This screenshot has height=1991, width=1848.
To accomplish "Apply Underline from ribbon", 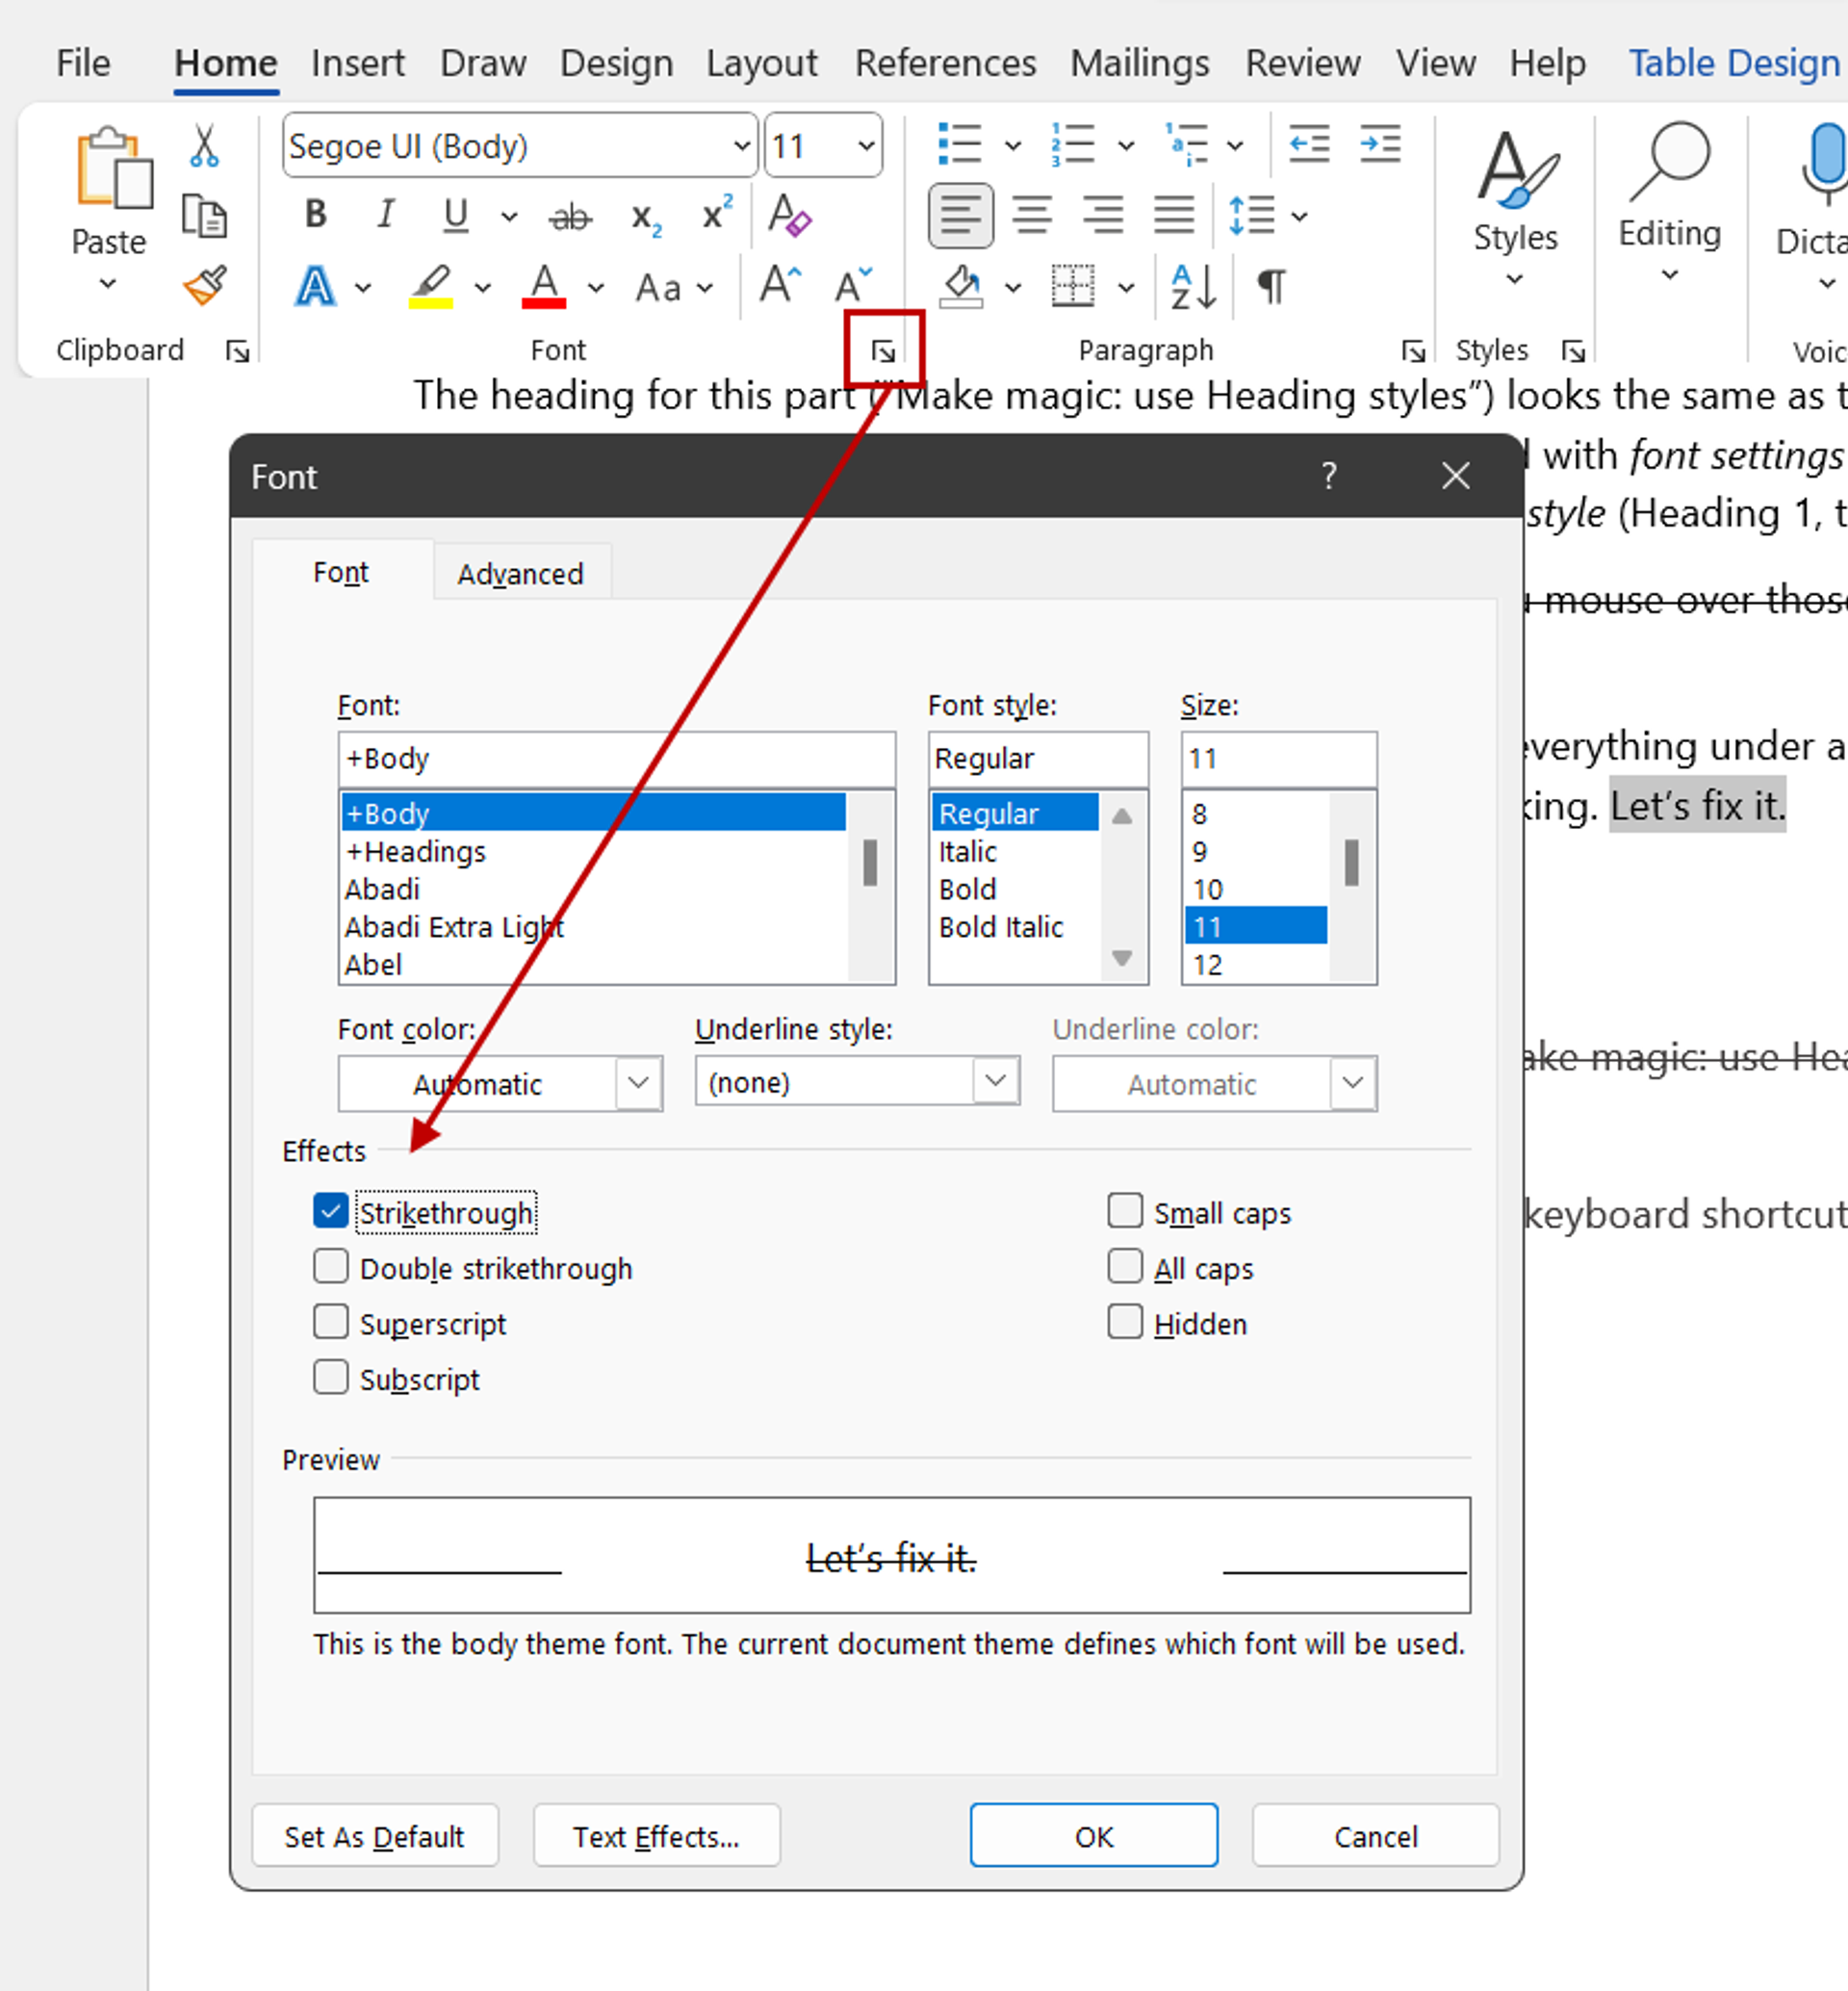I will 456,215.
